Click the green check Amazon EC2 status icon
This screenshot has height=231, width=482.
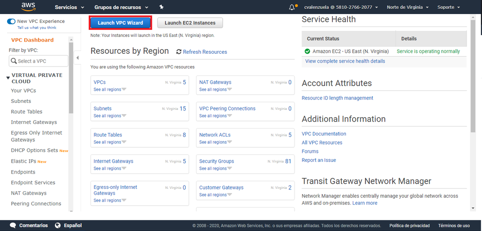coord(307,51)
